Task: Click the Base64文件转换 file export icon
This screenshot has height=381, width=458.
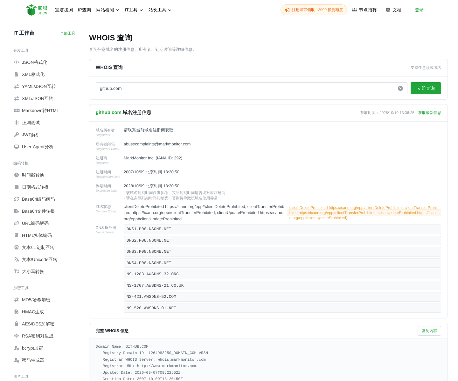Action: point(17,211)
